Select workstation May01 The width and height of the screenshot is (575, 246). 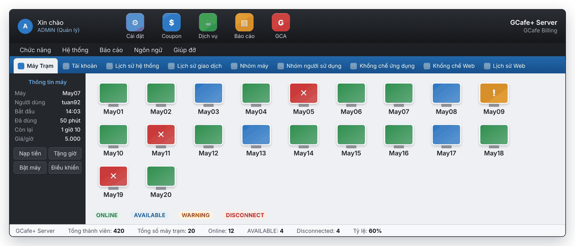(113, 99)
